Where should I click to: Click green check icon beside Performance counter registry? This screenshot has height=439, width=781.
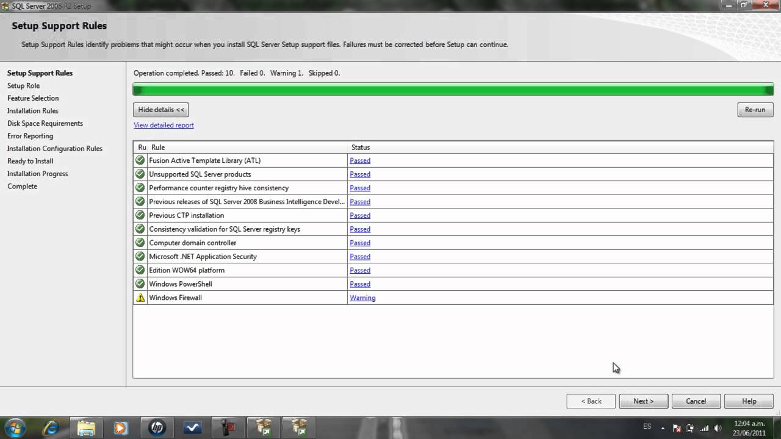coord(140,188)
